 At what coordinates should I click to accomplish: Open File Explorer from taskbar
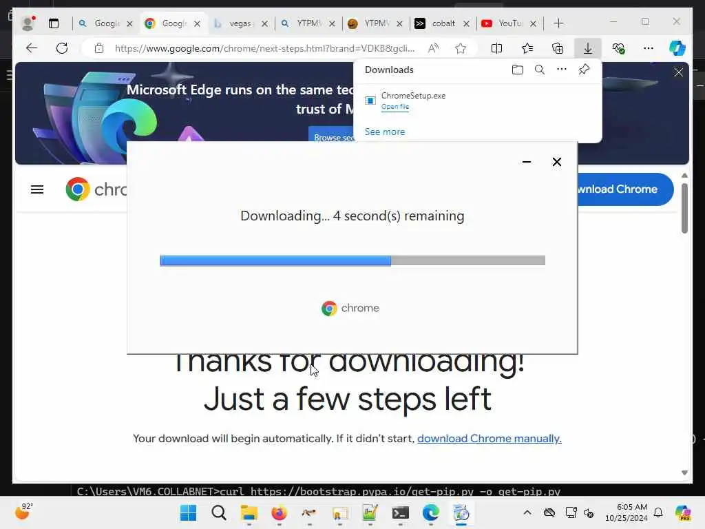(x=249, y=512)
